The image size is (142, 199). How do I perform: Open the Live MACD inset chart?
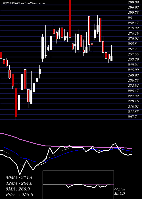pyautogui.click(x=78, y=185)
